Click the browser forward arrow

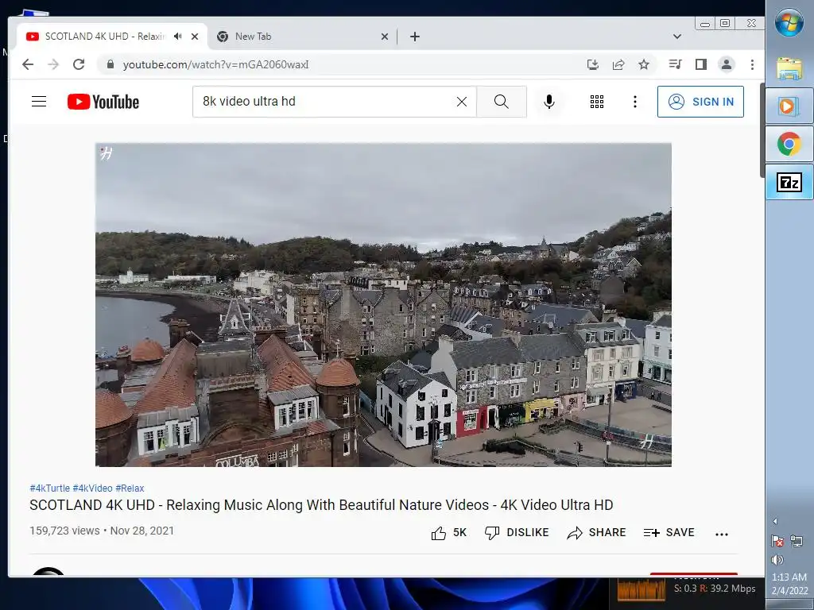pos(53,64)
